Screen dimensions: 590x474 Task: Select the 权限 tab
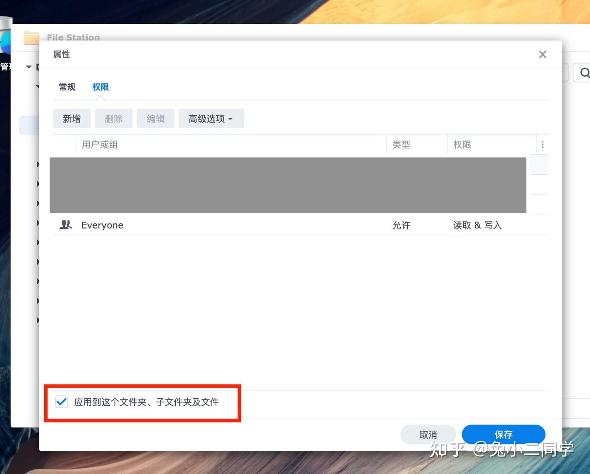click(x=100, y=87)
